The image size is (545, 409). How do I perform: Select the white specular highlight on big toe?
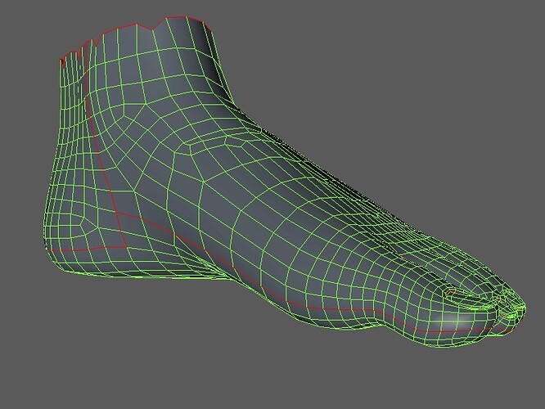pyautogui.click(x=455, y=319)
